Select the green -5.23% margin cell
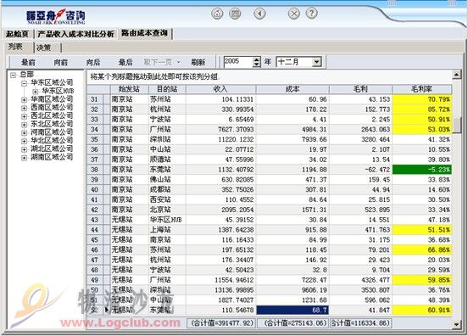 (x=421, y=170)
